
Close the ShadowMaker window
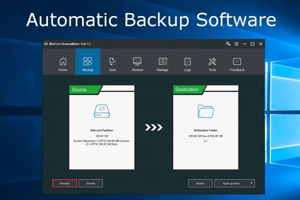click(260, 44)
